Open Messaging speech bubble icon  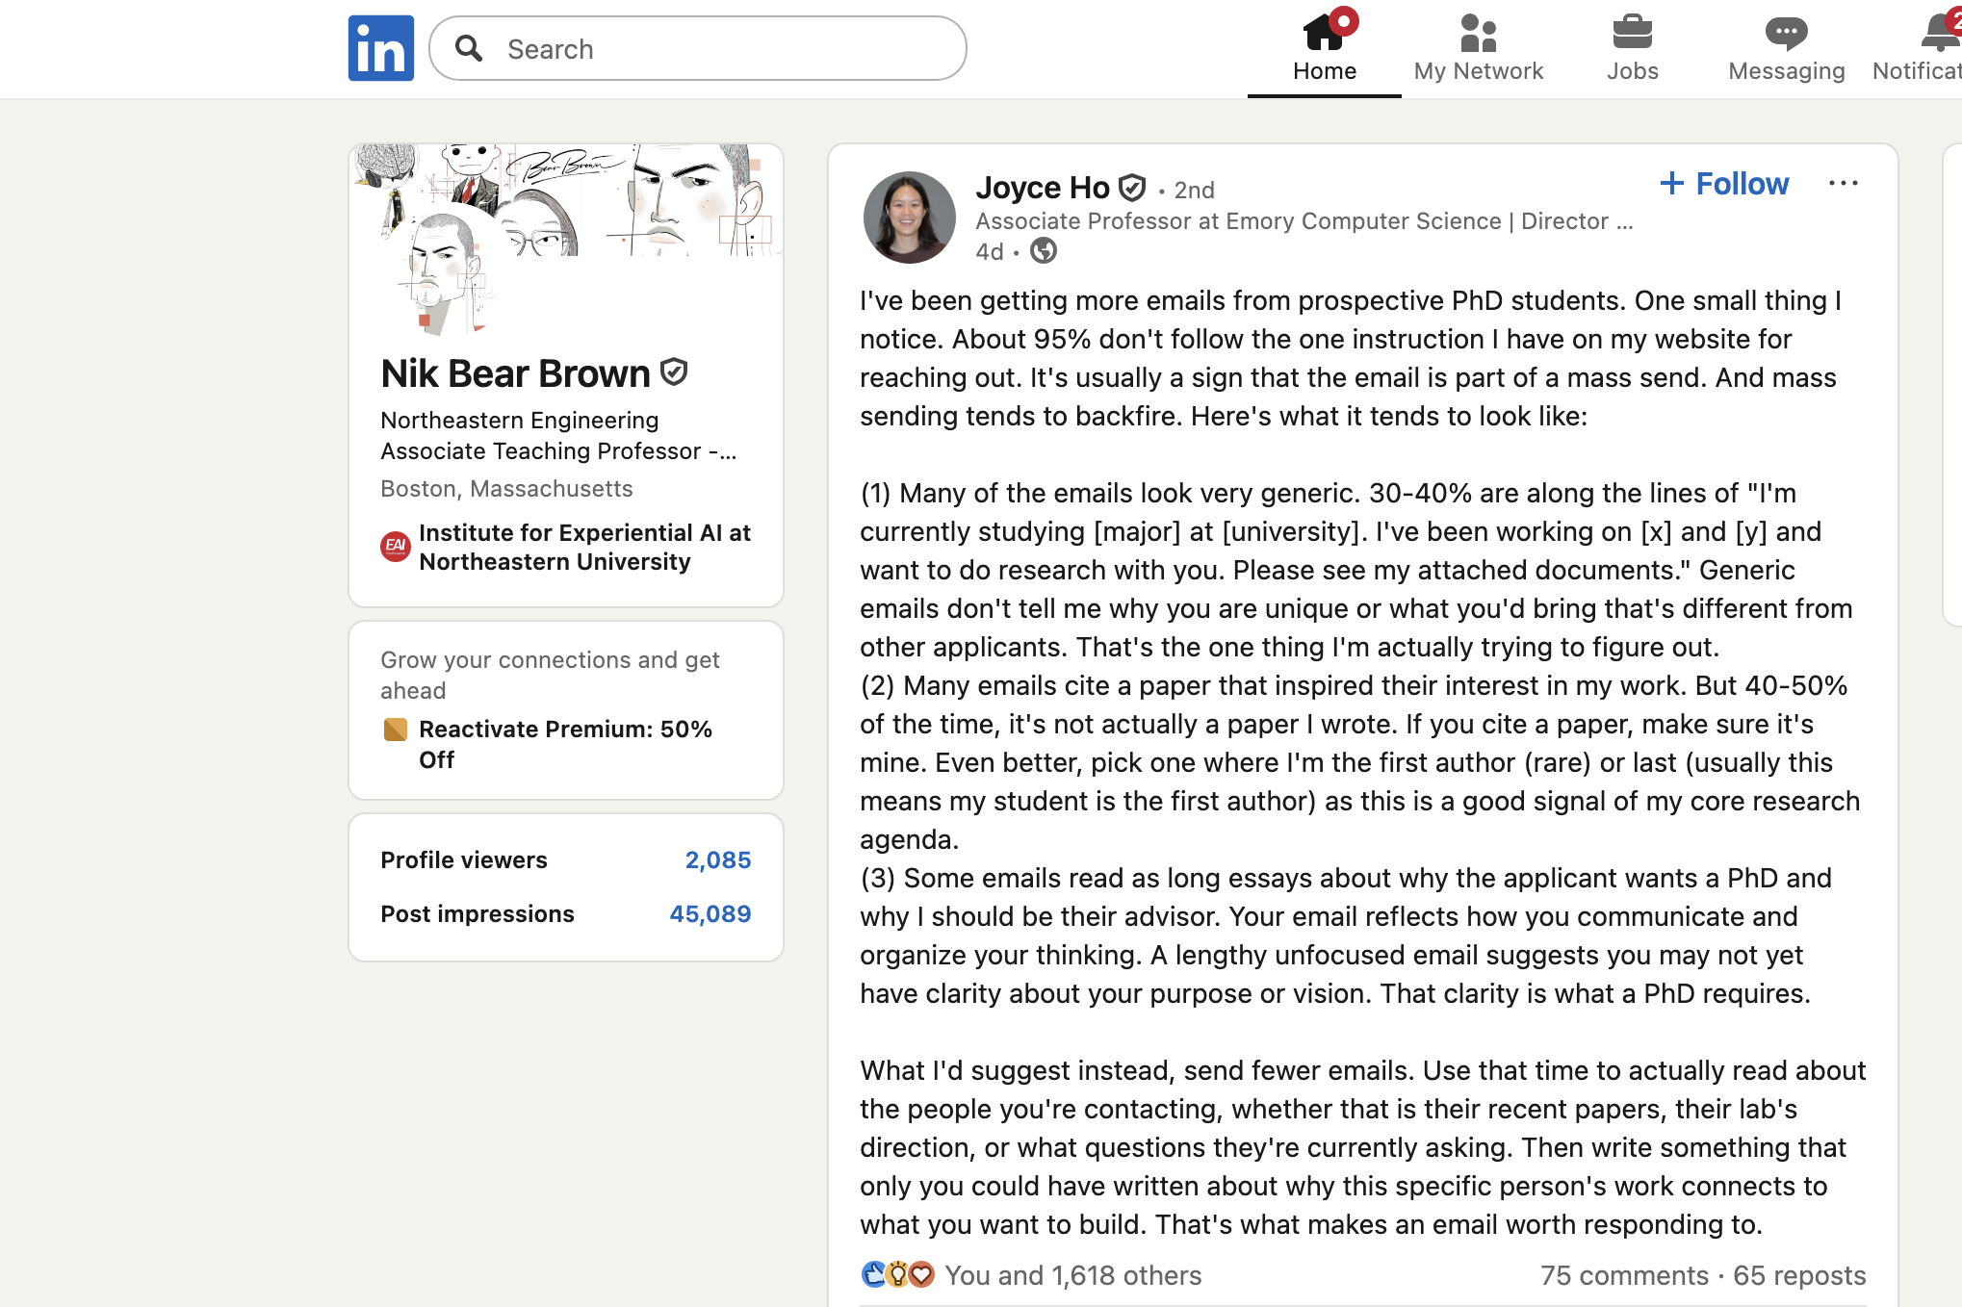click(x=1786, y=33)
